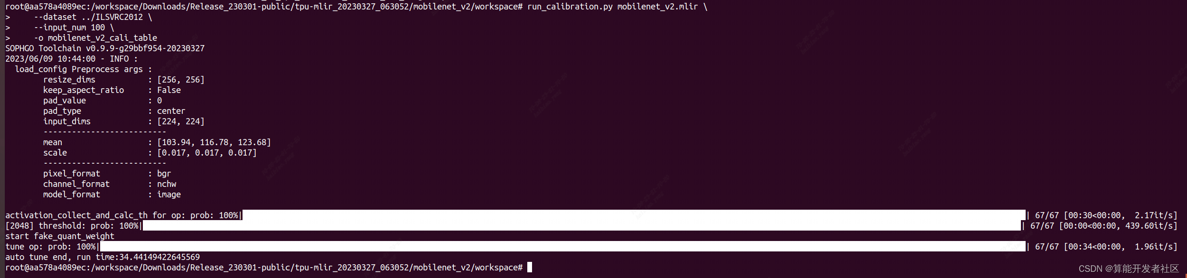Click the auto tune end run time line
This screenshot has width=1187, height=278.
(103, 257)
